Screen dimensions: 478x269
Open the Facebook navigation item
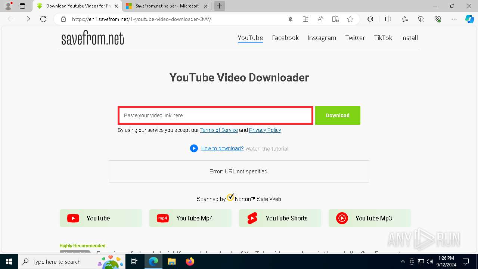[x=285, y=38]
